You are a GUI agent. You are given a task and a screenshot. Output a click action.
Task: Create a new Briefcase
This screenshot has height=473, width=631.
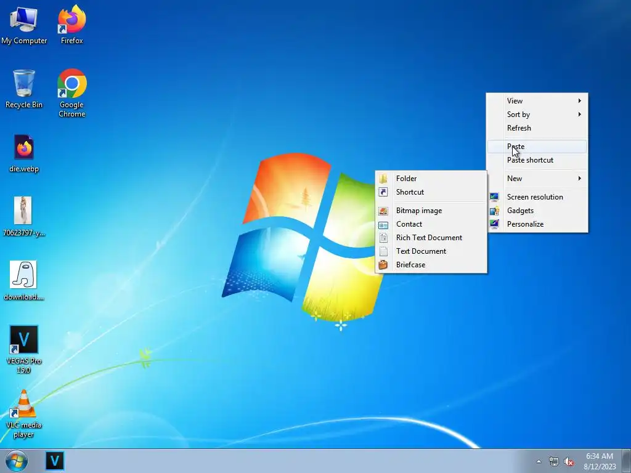coord(431,265)
